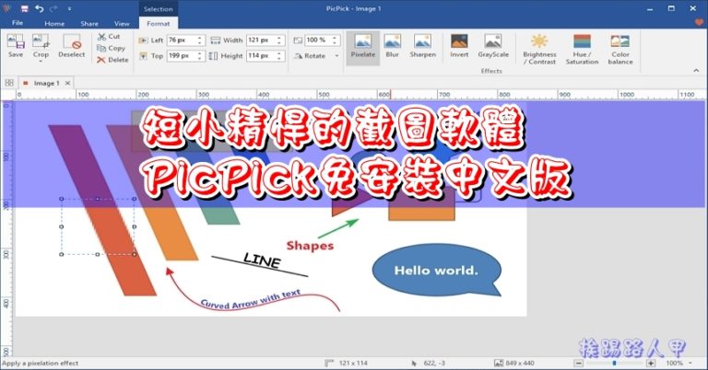The image size is (708, 370).
Task: Open Hue / Saturation adjustment
Action: (582, 48)
